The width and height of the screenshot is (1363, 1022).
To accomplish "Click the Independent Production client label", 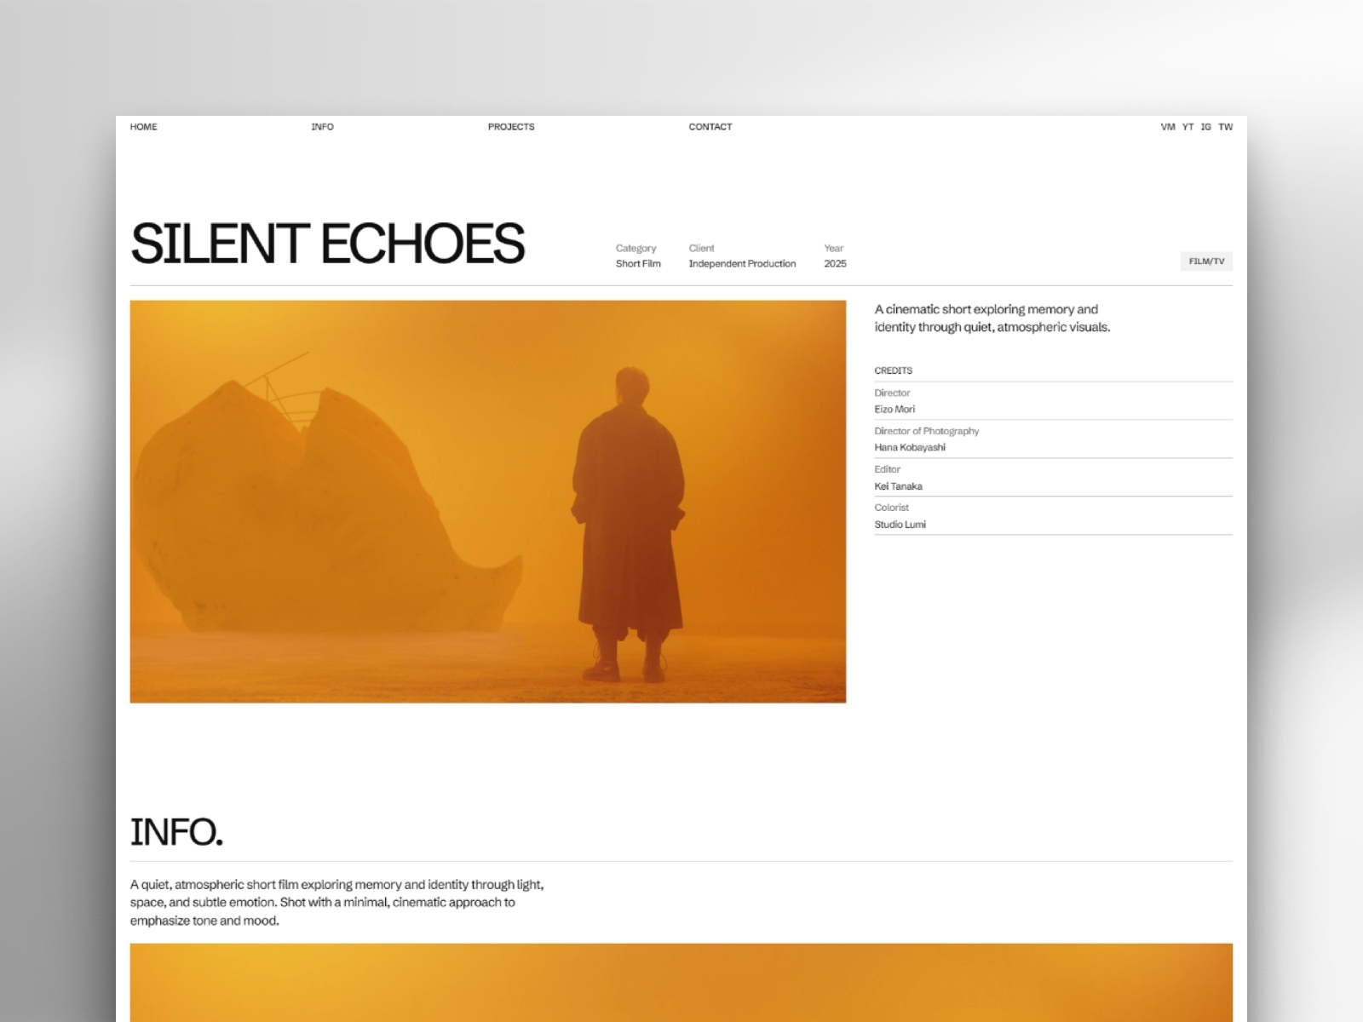I will pos(742,263).
